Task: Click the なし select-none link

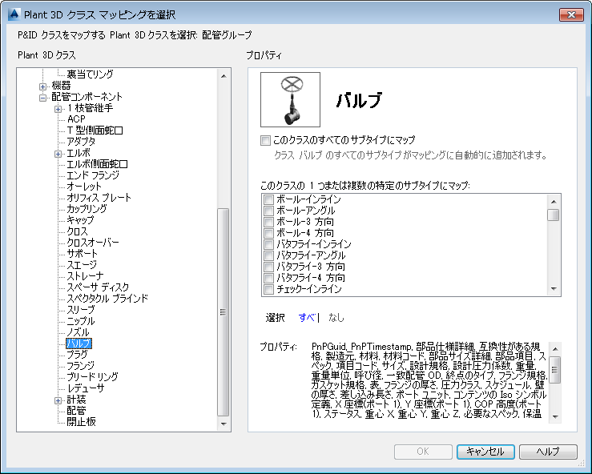Action: point(336,318)
